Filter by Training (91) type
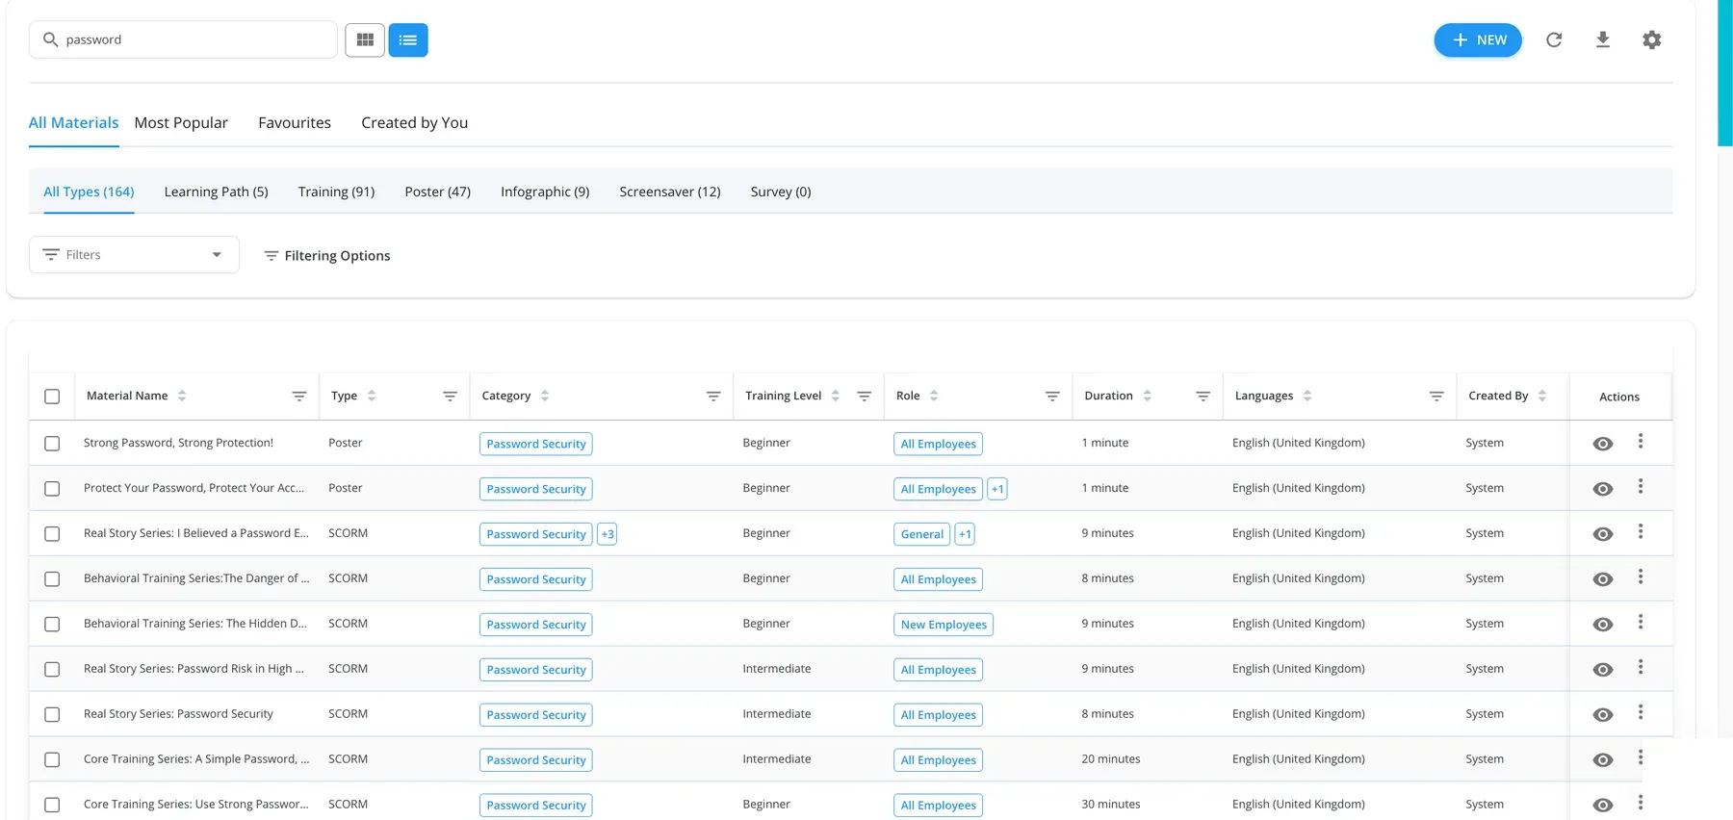Image resolution: width=1733 pixels, height=820 pixels. tap(336, 192)
